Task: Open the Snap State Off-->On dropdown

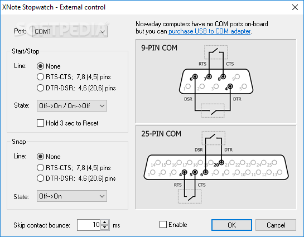Action: [x=72, y=196]
